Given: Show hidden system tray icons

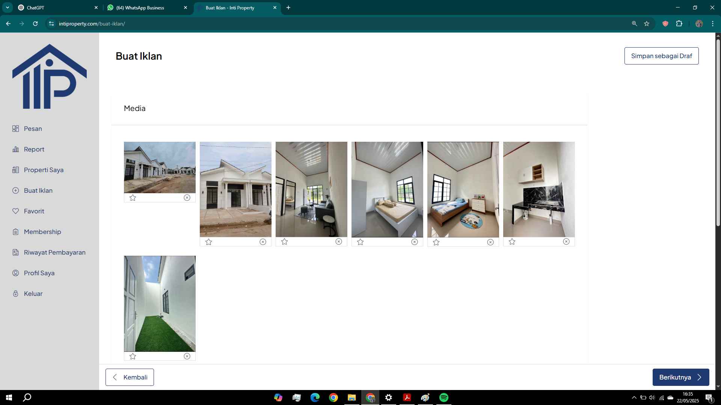Looking at the screenshot, I should click(x=634, y=397).
